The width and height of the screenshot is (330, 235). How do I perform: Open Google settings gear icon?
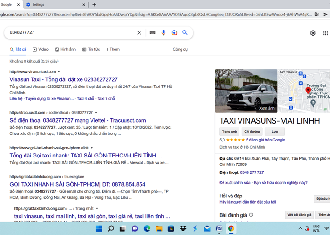[313, 33]
